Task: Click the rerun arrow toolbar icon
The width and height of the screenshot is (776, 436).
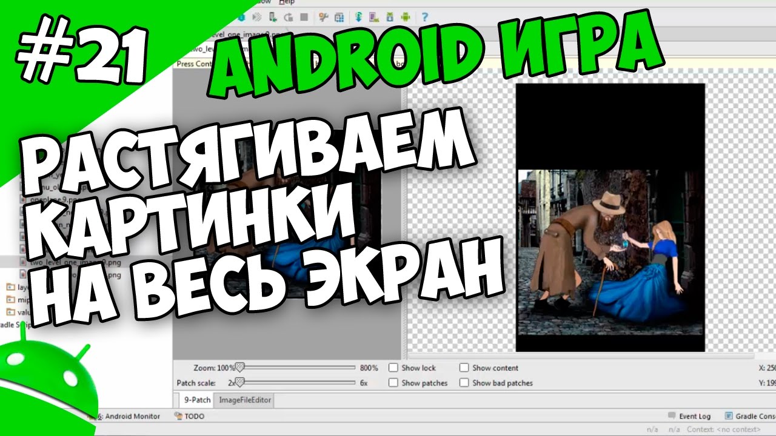Action: tap(289, 17)
